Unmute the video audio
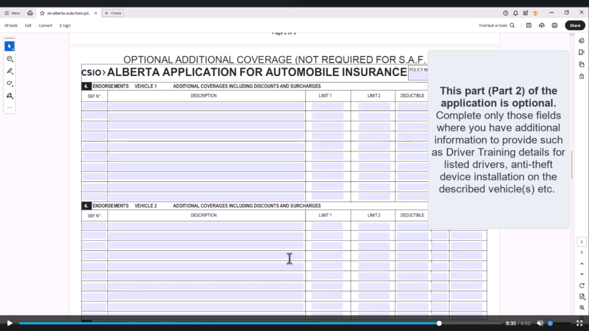This screenshot has width=589, height=331. pos(539,324)
